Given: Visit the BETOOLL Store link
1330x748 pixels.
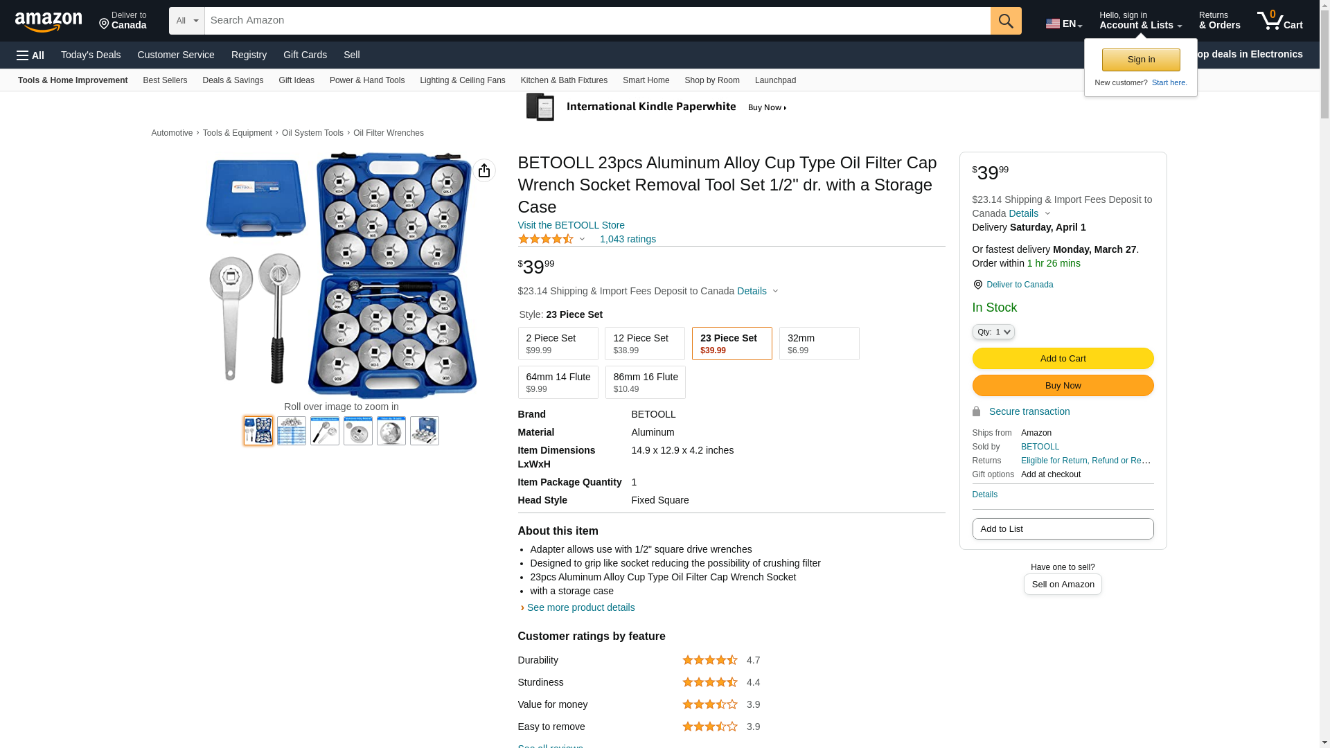Looking at the screenshot, I should tap(571, 225).
